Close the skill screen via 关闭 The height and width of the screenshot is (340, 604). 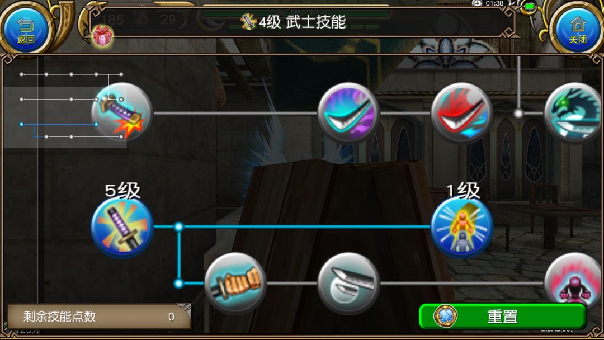(578, 29)
